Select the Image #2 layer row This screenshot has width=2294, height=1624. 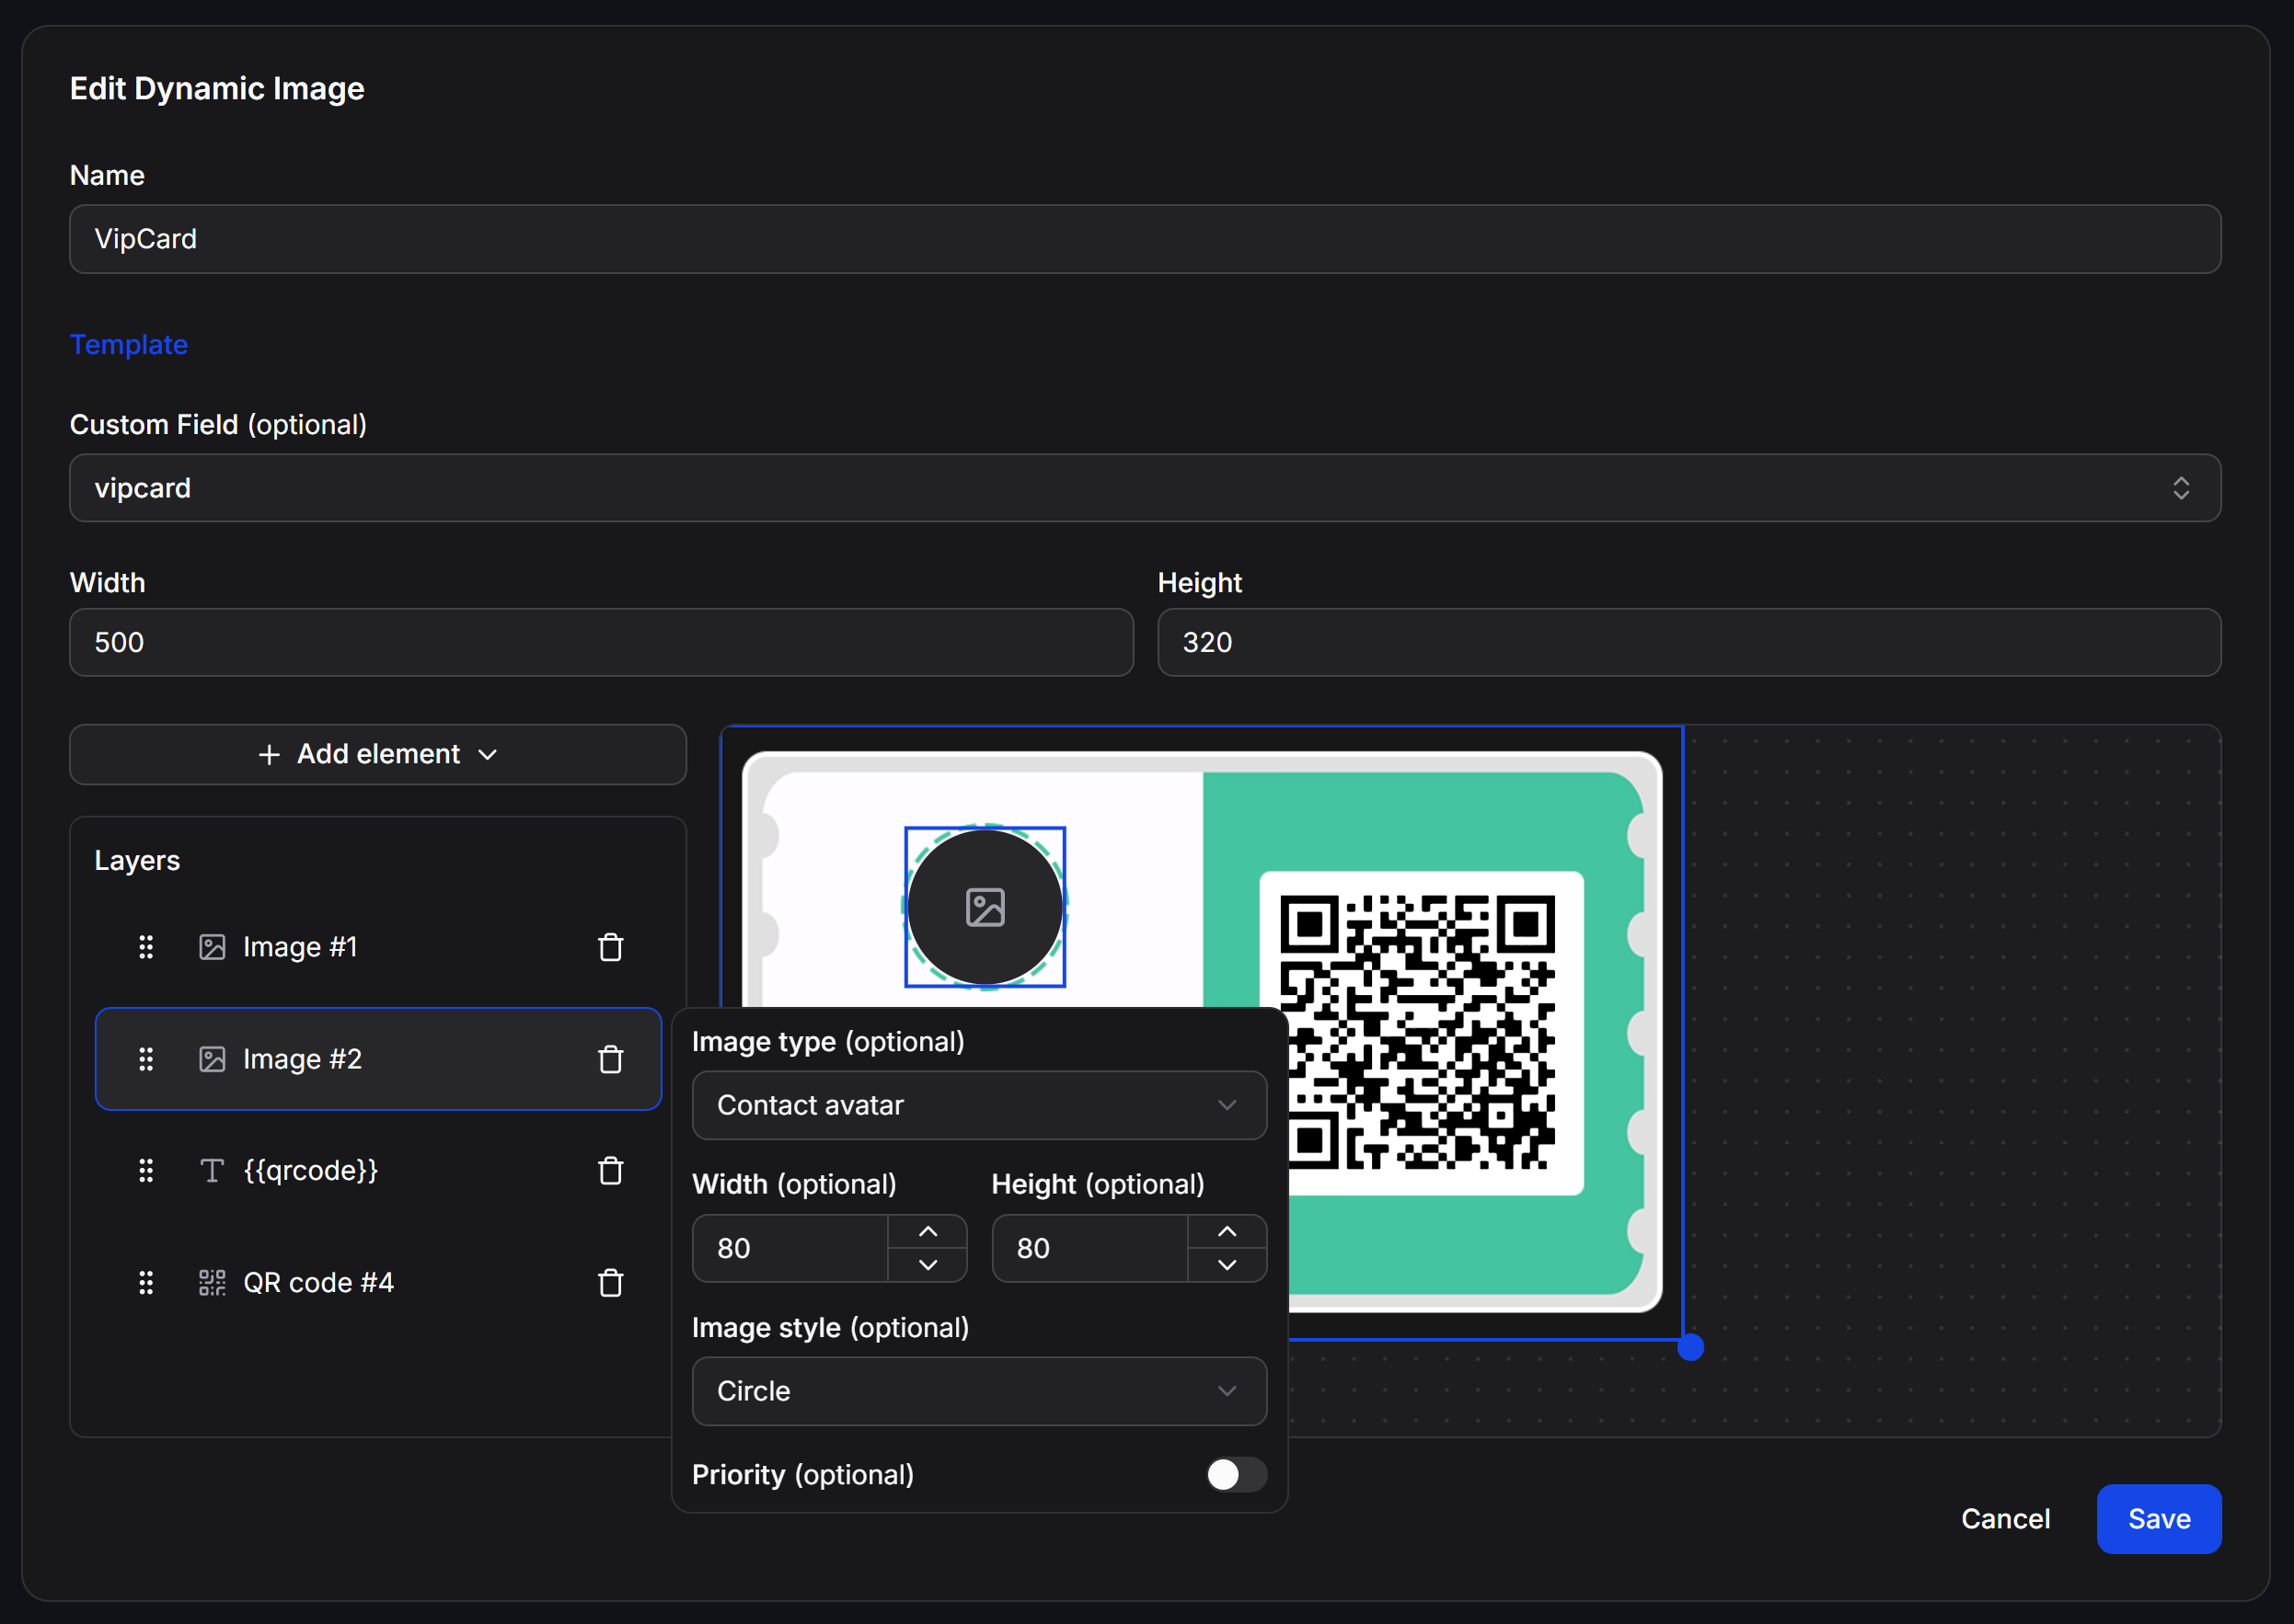coord(378,1059)
